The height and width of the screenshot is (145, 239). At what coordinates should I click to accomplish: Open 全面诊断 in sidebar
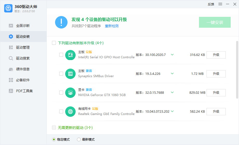pyautogui.click(x=23, y=26)
